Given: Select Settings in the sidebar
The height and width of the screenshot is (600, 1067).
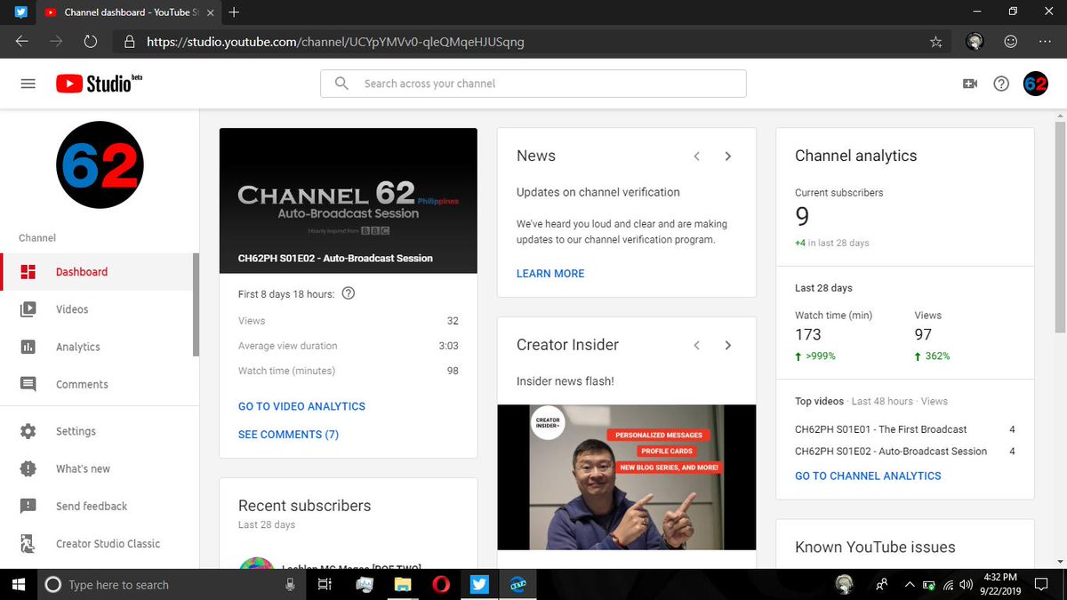Looking at the screenshot, I should 96,431.
